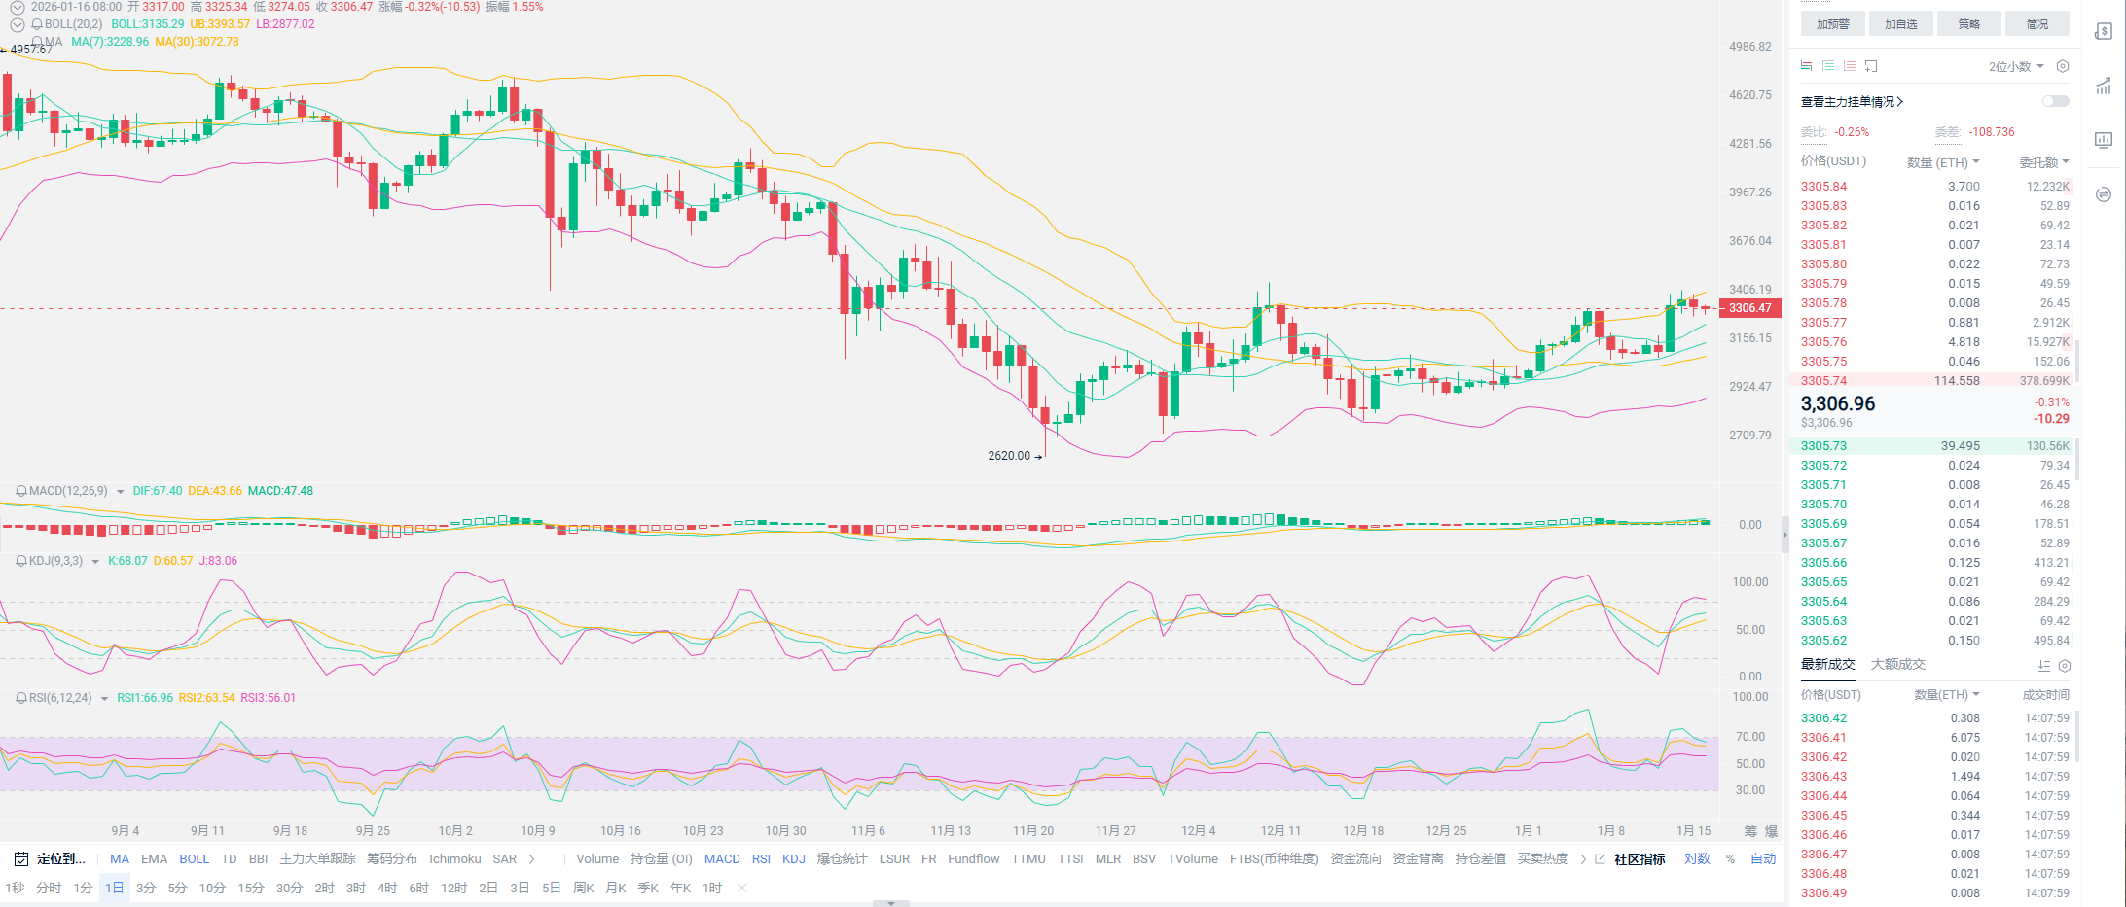
Task: Expand the 委托额 column dropdown
Action: click(x=2043, y=162)
